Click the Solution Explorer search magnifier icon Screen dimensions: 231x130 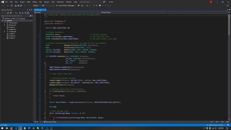30,16
